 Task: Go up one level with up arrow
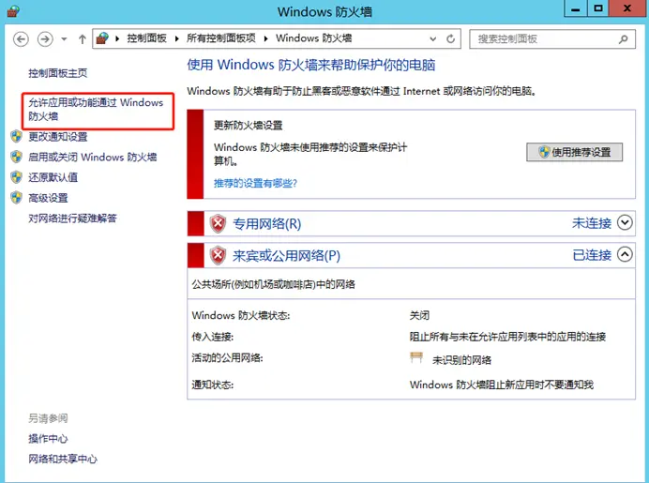[83, 39]
